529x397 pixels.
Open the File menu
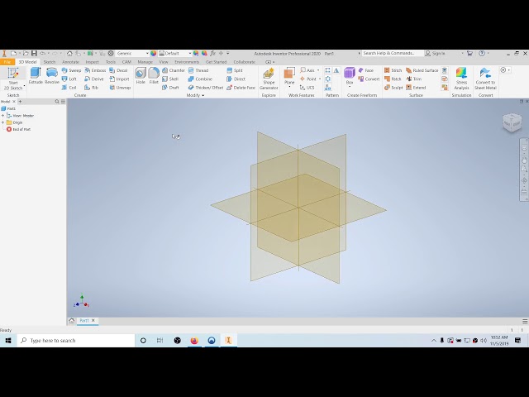(x=7, y=62)
